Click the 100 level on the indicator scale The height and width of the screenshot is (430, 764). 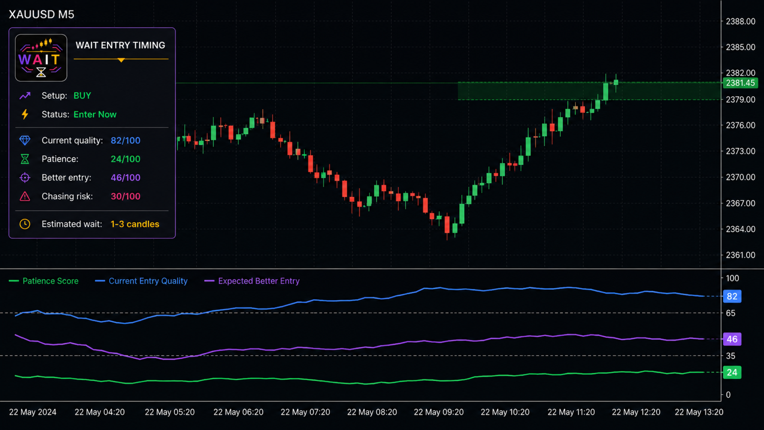pos(732,278)
